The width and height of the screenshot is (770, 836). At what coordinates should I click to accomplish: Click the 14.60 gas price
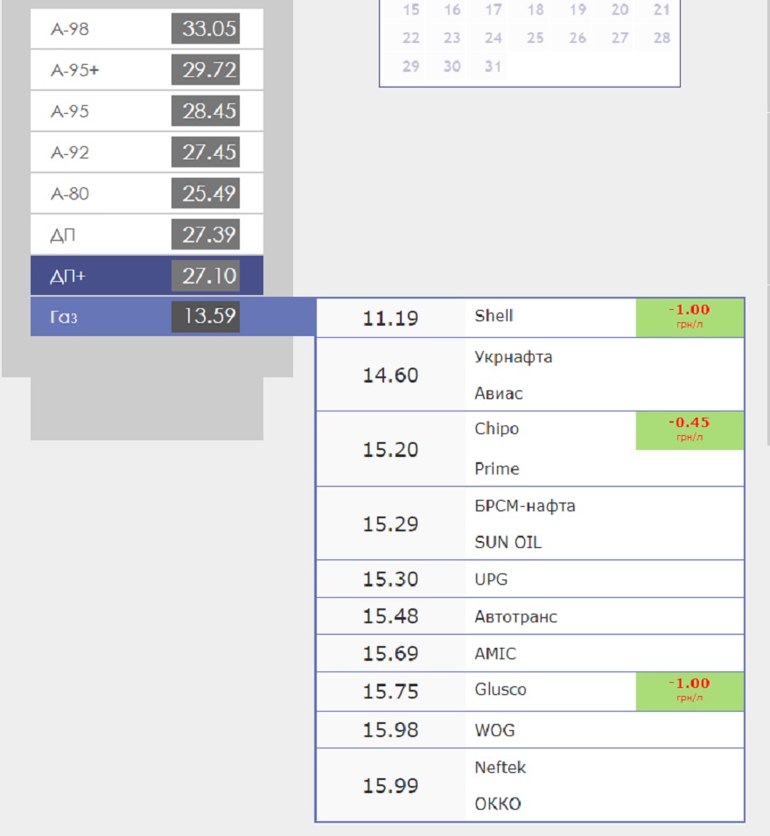(x=390, y=376)
